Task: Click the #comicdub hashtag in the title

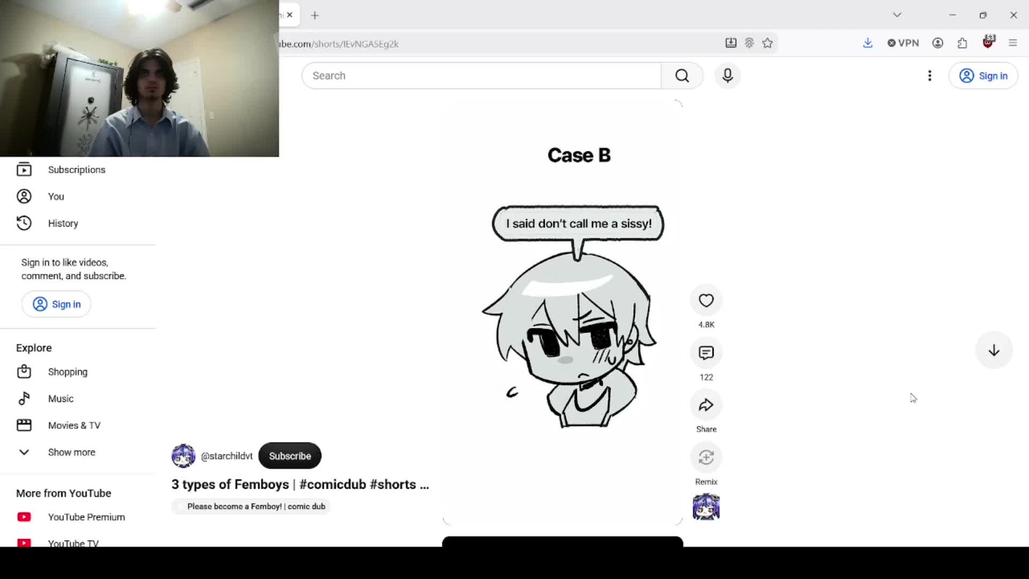Action: click(333, 484)
